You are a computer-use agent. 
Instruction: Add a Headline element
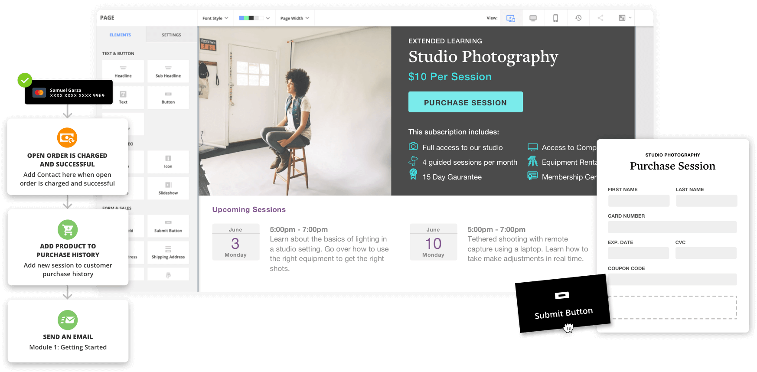[123, 72]
